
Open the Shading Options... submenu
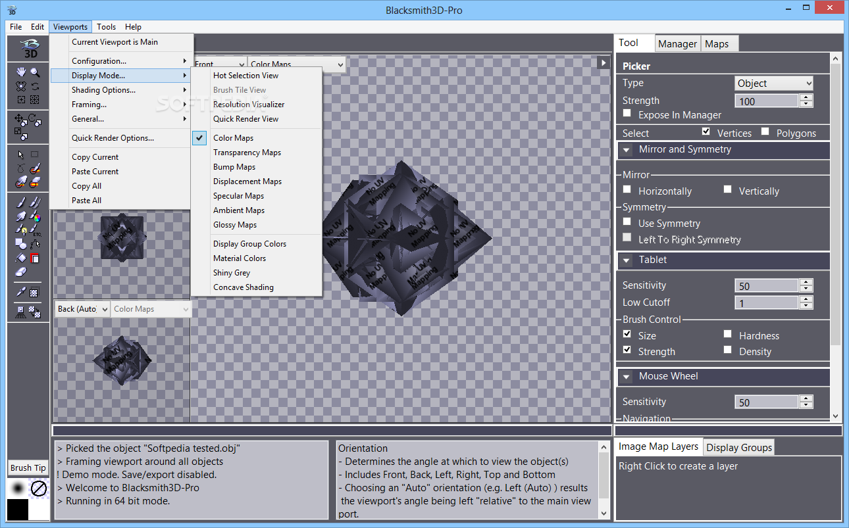click(x=122, y=90)
